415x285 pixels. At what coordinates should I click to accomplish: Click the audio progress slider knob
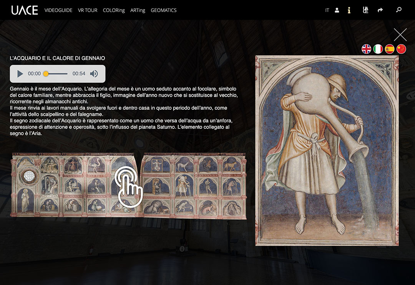46,74
